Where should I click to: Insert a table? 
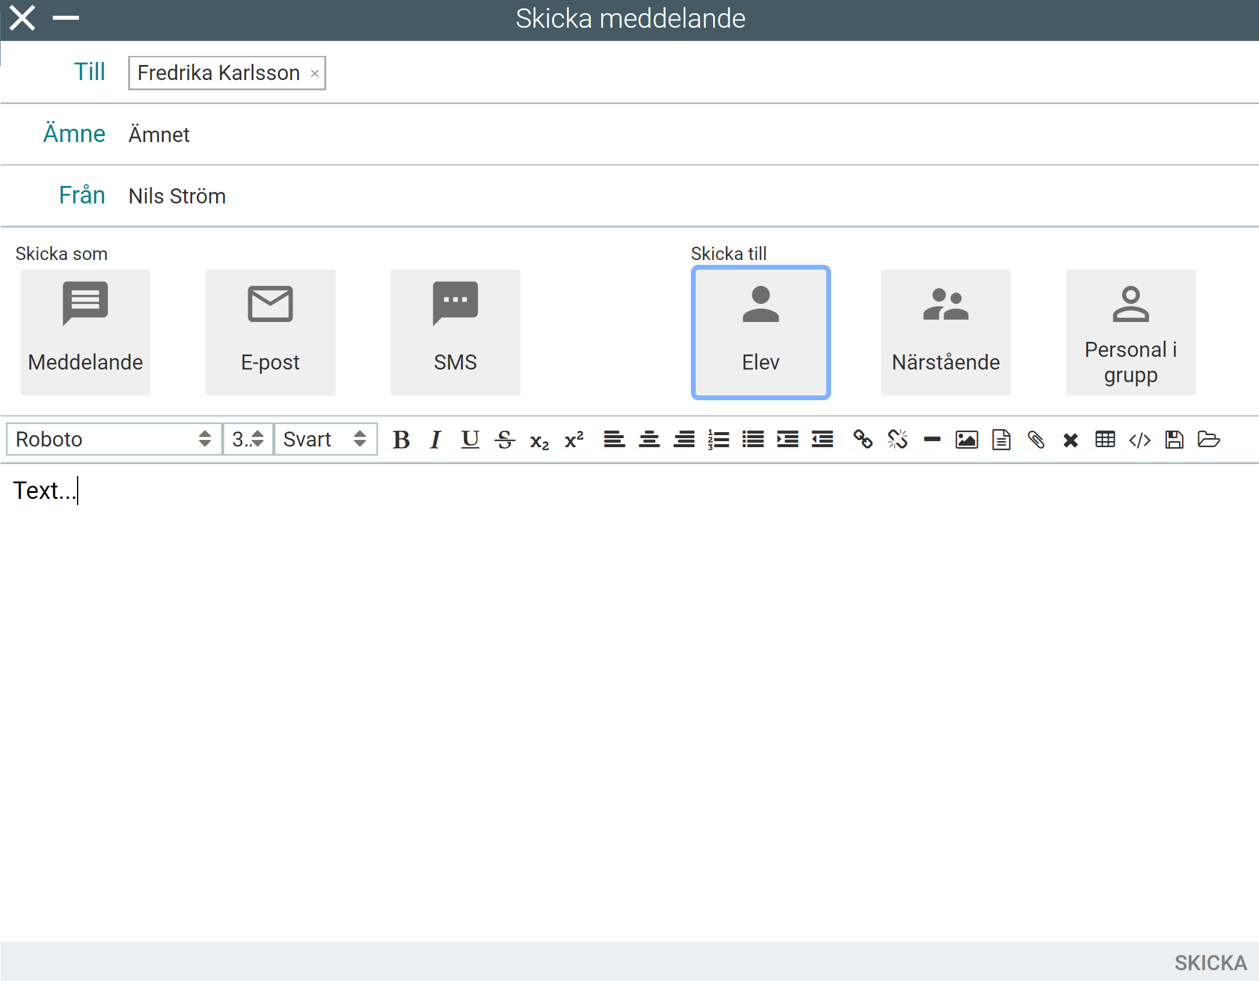pos(1105,440)
